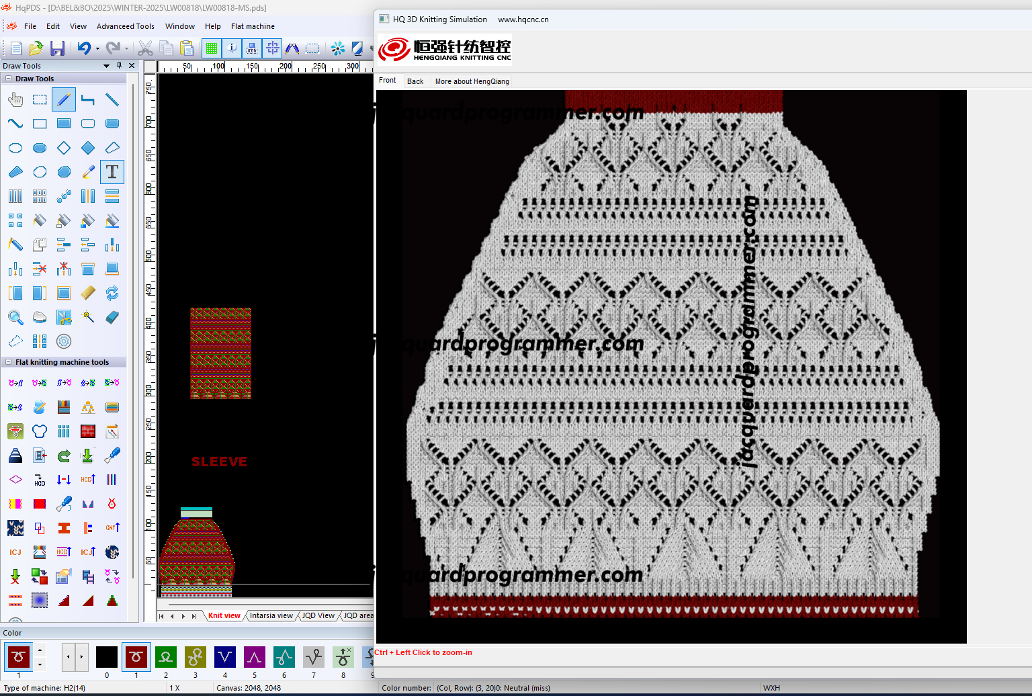The height and width of the screenshot is (696, 1032).
Task: Click the Save floppy disk icon
Action: coord(58,48)
